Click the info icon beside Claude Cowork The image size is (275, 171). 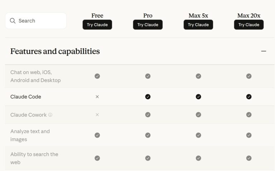[50, 115]
